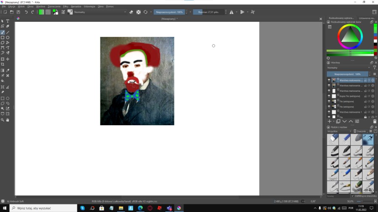Screen dimensions: 378x212
Task: Select the Elliptical Selection tool
Action: pyautogui.click(x=8, y=98)
